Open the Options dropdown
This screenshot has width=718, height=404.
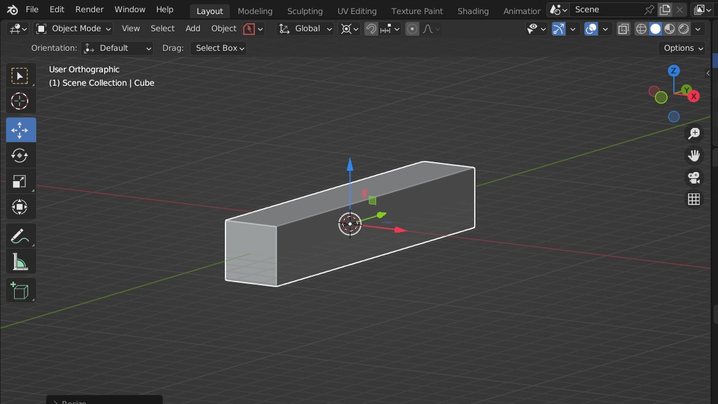(682, 48)
